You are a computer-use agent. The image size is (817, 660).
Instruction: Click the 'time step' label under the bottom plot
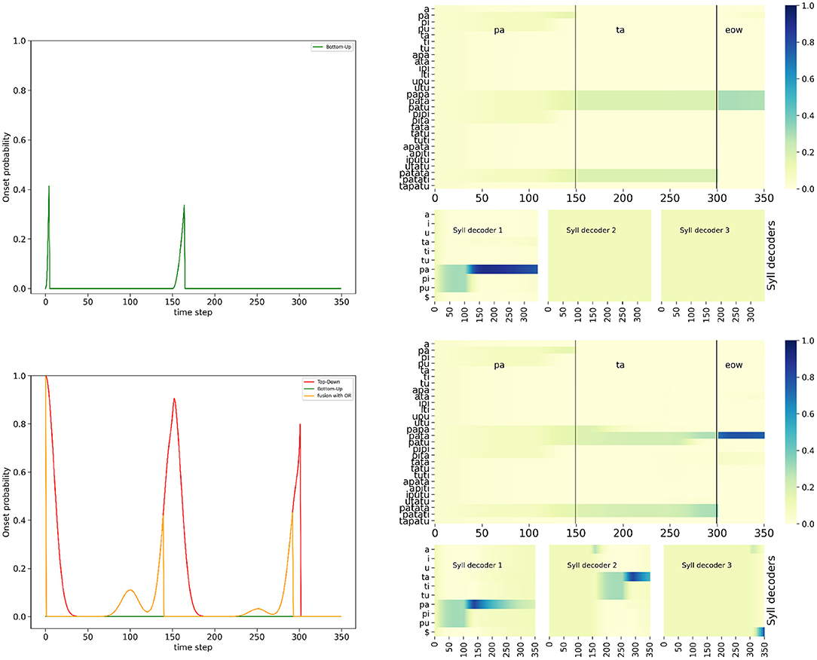193,647
